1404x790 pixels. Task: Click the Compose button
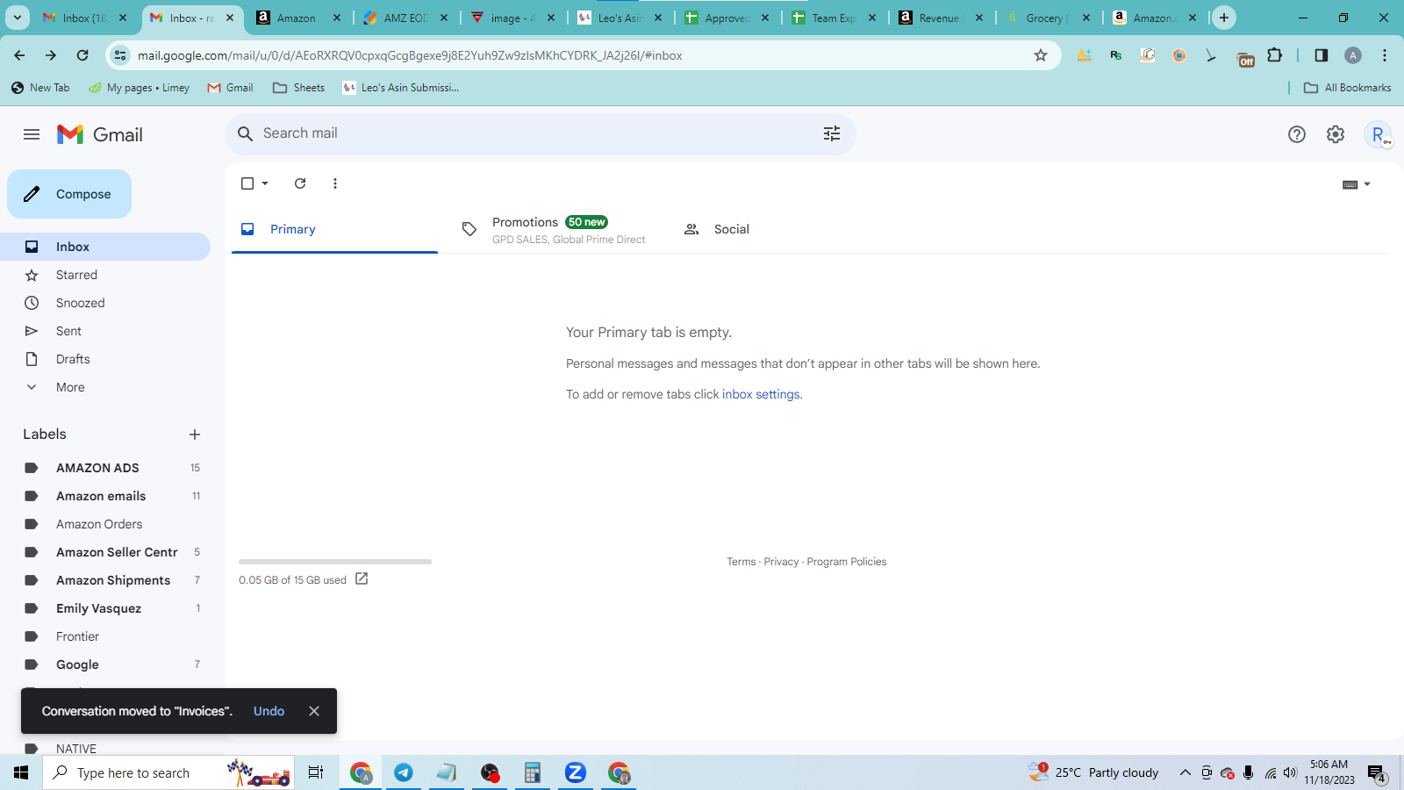pos(69,194)
